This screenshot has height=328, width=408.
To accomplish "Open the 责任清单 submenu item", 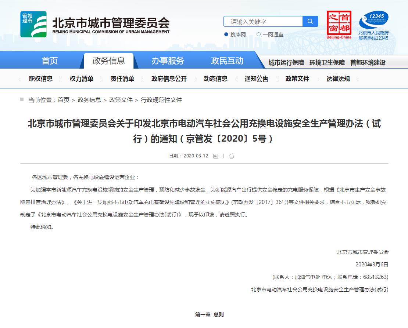I will pos(122,79).
